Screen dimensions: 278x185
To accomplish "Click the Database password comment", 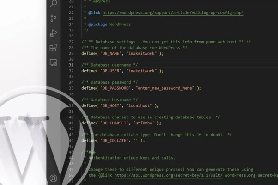I will (109, 82).
